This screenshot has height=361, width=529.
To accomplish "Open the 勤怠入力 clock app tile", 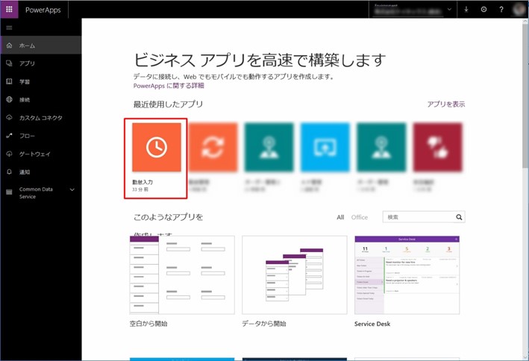I will click(157, 147).
